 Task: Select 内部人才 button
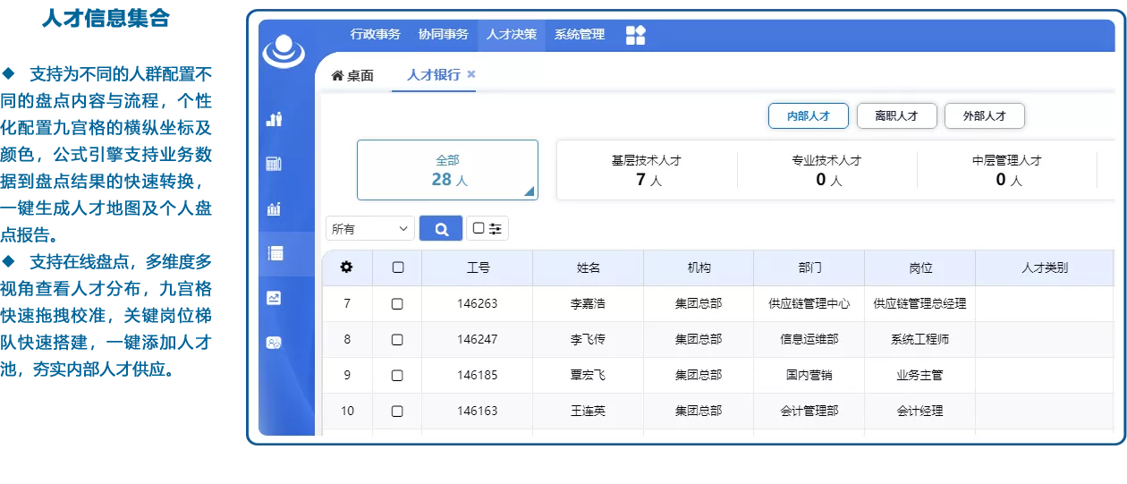[809, 116]
